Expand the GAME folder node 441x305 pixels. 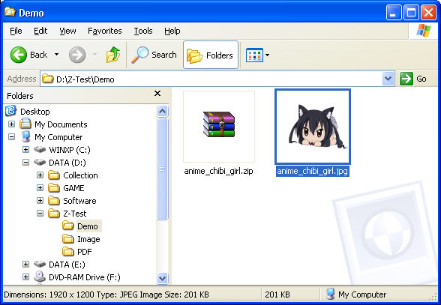[40, 188]
